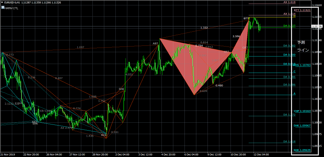This screenshot has height=157, width=324.
Task: Click the DA 0.786 retracement label
Action: pos(289,77)
